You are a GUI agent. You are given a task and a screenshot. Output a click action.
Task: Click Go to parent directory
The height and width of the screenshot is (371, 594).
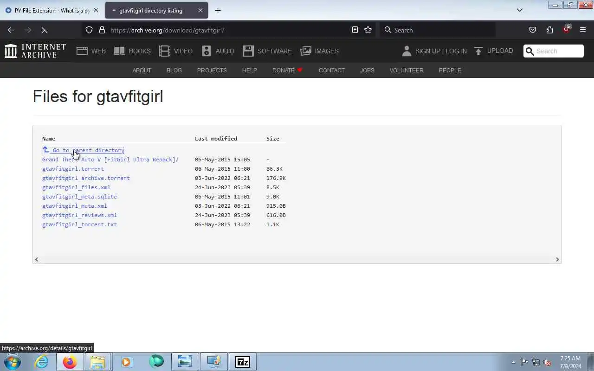click(x=84, y=150)
